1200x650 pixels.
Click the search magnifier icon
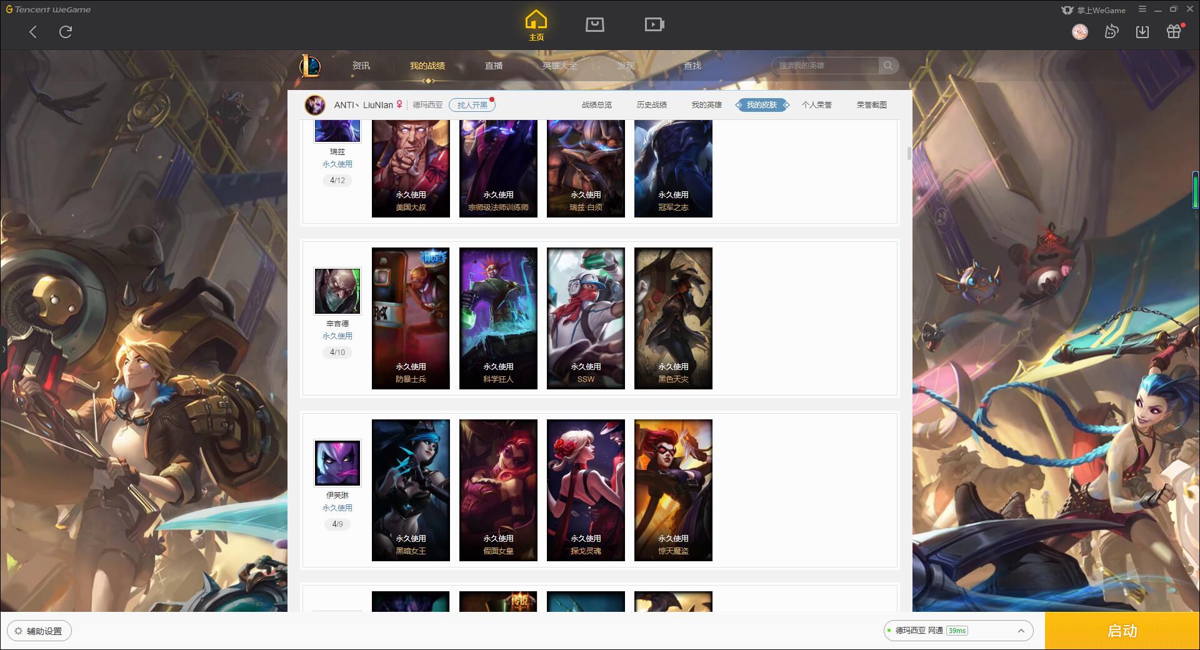pos(888,66)
